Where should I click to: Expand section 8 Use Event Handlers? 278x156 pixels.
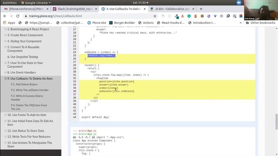[x=6, y=72]
